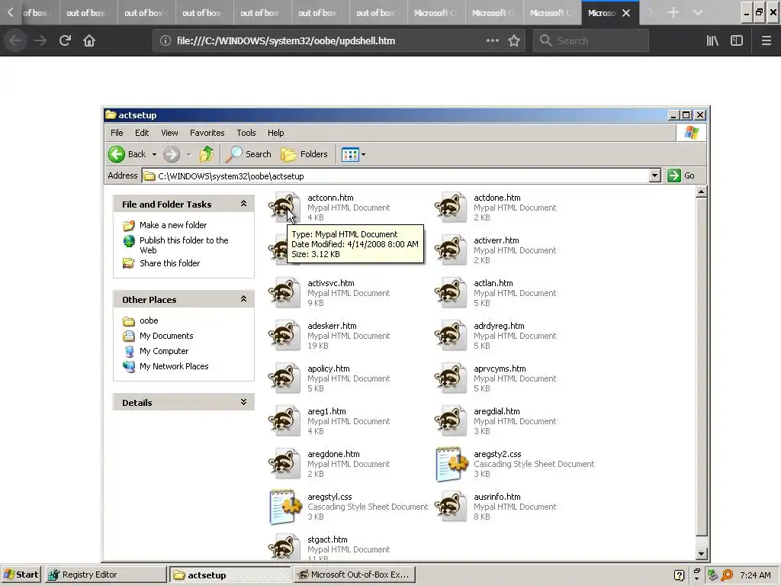The image size is (781, 586).
Task: Switch to Registry Editor in taskbar
Action: pos(105,575)
